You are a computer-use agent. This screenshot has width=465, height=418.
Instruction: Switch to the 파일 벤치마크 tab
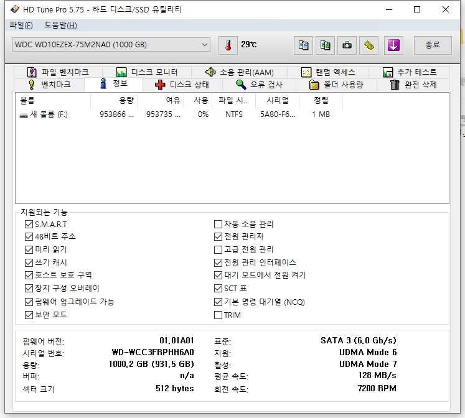pyautogui.click(x=58, y=72)
